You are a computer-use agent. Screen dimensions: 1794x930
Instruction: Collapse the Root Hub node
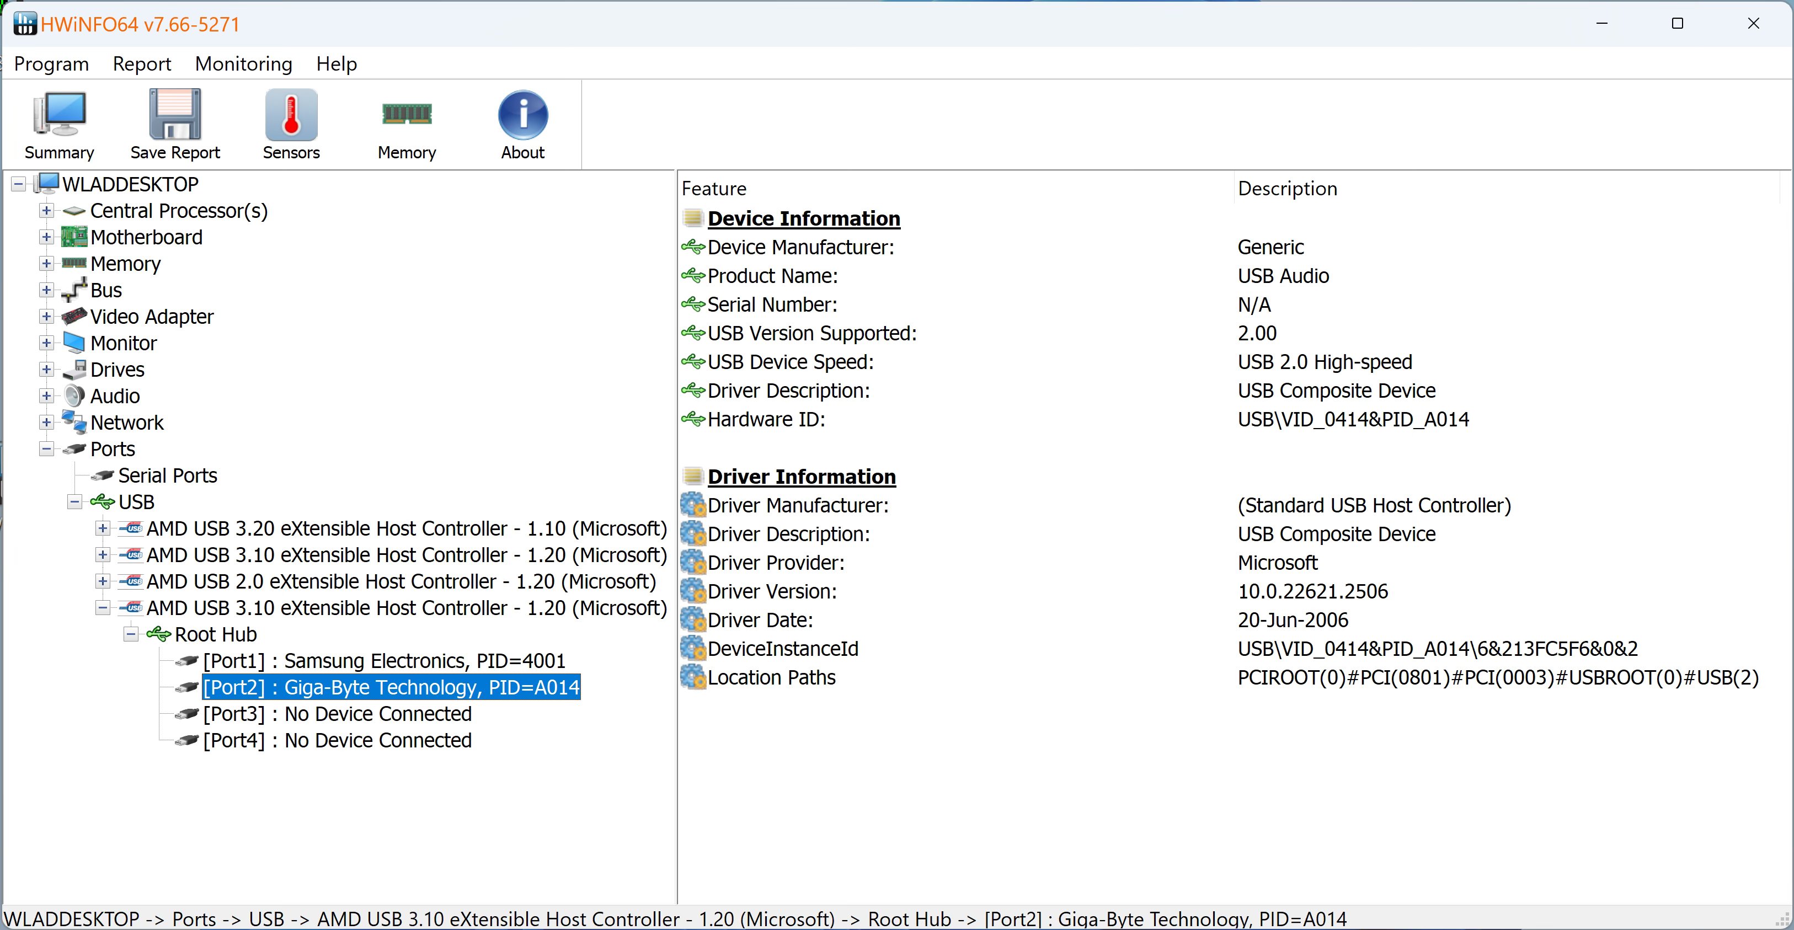[131, 634]
